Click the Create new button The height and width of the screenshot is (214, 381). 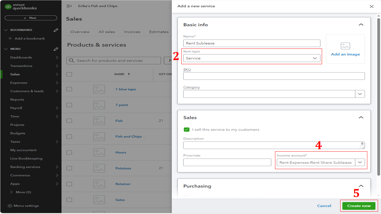pos(359,206)
